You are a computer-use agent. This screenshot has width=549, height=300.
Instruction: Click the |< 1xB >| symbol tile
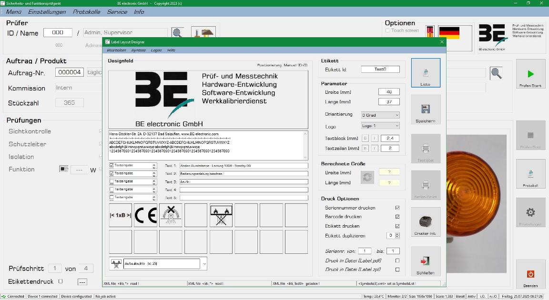coord(120,215)
